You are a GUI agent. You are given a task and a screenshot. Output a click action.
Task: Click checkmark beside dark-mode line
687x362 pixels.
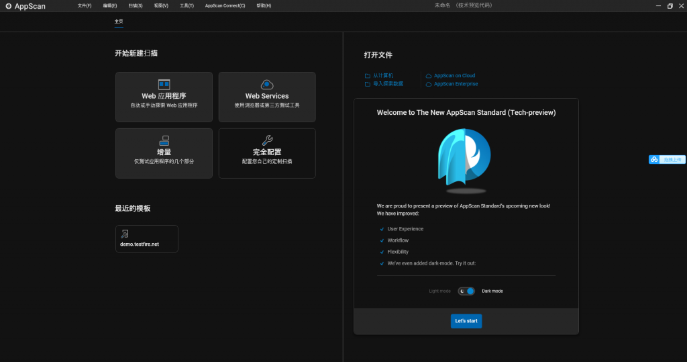tap(382, 263)
